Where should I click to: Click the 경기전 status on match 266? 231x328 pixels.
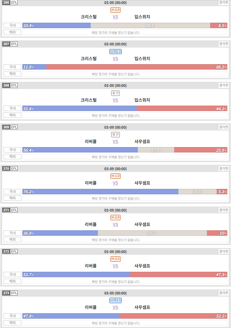click(223, 2)
